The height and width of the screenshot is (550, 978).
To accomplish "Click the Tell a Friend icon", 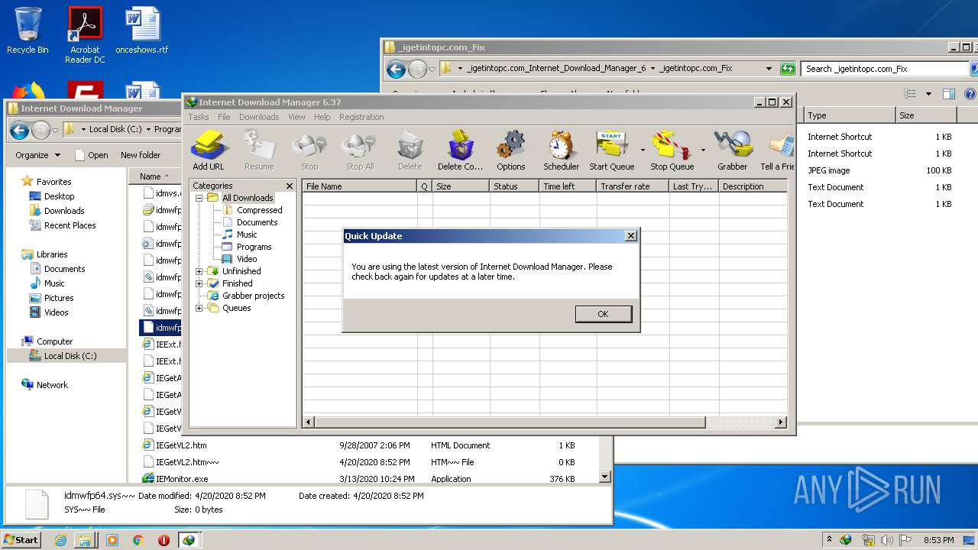I will (777, 150).
